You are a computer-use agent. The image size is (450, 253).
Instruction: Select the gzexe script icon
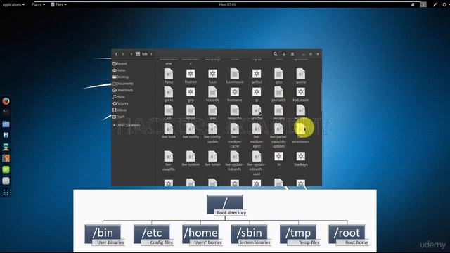tap(169, 92)
